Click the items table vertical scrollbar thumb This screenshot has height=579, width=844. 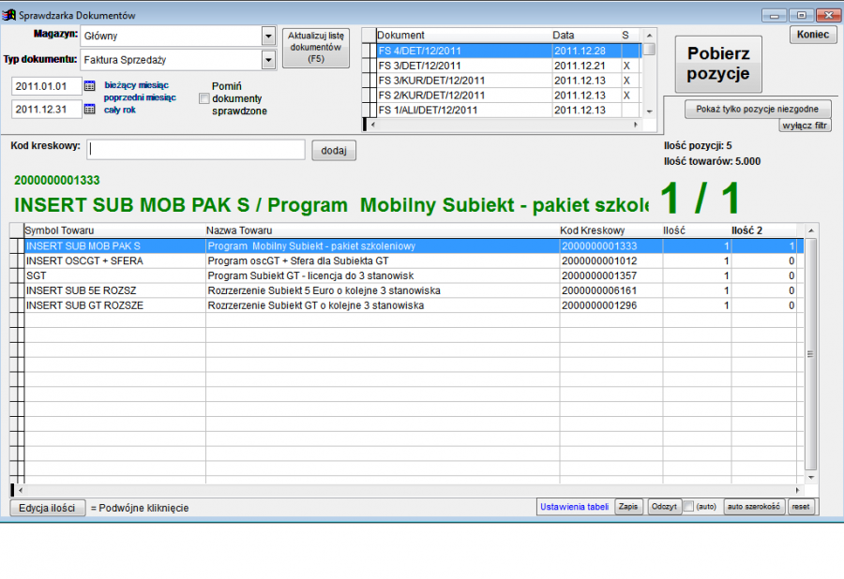coord(811,354)
